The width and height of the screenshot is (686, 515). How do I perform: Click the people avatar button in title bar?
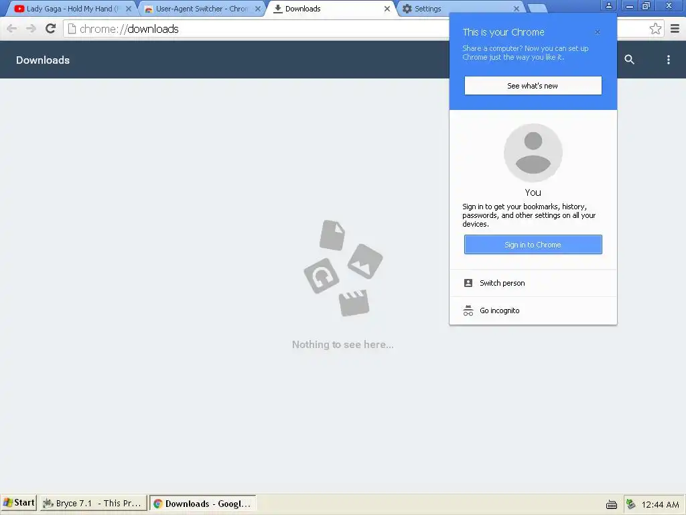pyautogui.click(x=608, y=5)
